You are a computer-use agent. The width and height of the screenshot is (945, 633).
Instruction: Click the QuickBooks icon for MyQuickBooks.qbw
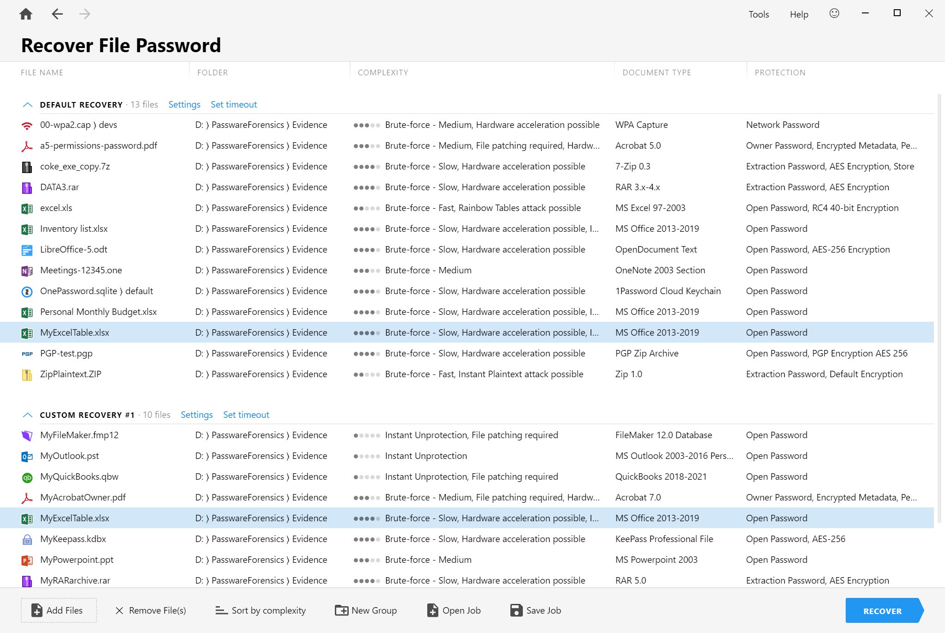[x=27, y=477]
